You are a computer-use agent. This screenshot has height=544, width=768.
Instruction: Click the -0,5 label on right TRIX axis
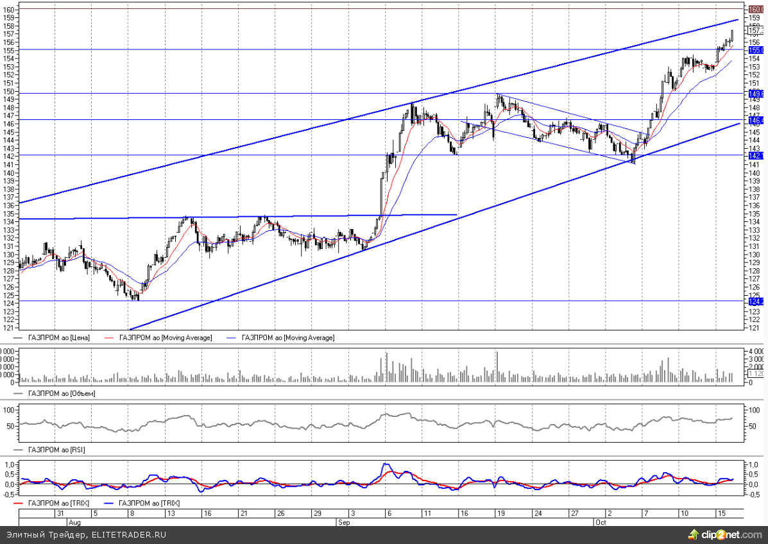point(755,494)
